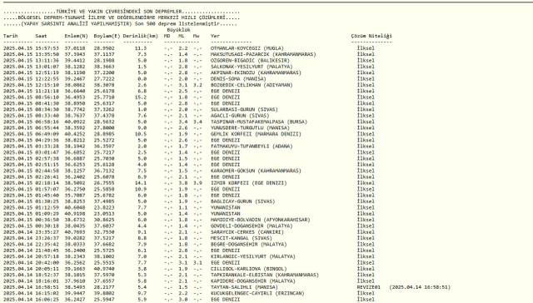Select 'TAYTAN-SALIHLI (MANISA)' location text
This screenshot has width=533, height=303.
tap(244, 287)
